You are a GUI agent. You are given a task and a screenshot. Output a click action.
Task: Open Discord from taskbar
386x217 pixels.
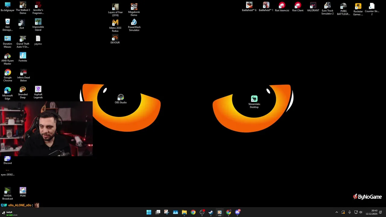(238, 212)
